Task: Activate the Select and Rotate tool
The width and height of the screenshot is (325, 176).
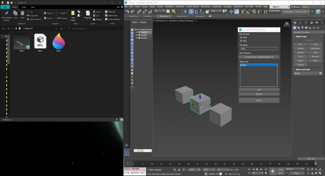Action: (197, 12)
